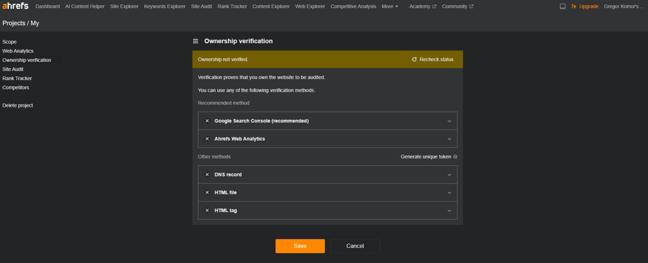
Task: Open Site Explorer in top navigation
Action: tap(125, 6)
